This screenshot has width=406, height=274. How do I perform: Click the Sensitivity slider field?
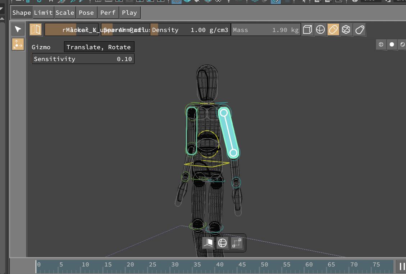tap(83, 59)
